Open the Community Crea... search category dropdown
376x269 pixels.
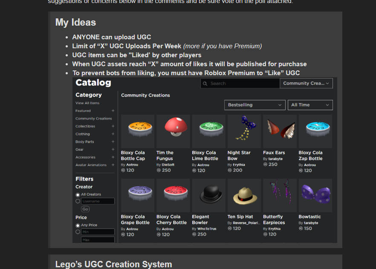point(306,83)
